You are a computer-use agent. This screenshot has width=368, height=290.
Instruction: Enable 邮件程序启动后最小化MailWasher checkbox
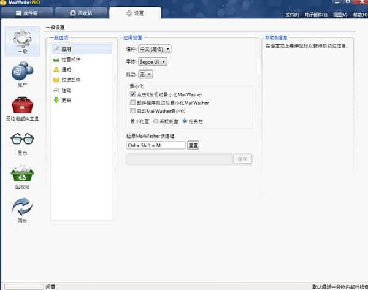click(132, 103)
